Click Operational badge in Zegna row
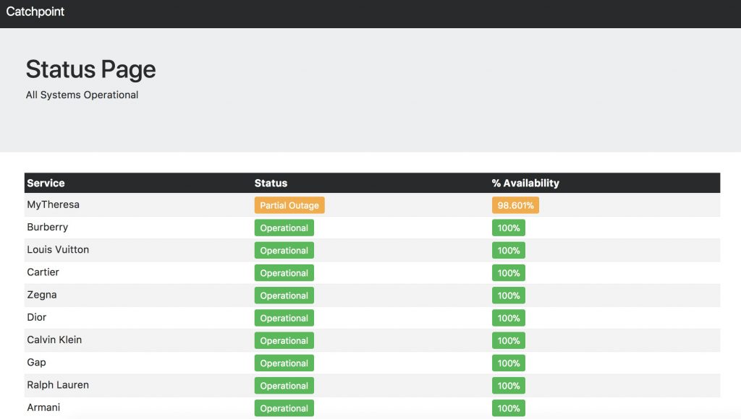This screenshot has width=741, height=419. click(284, 296)
